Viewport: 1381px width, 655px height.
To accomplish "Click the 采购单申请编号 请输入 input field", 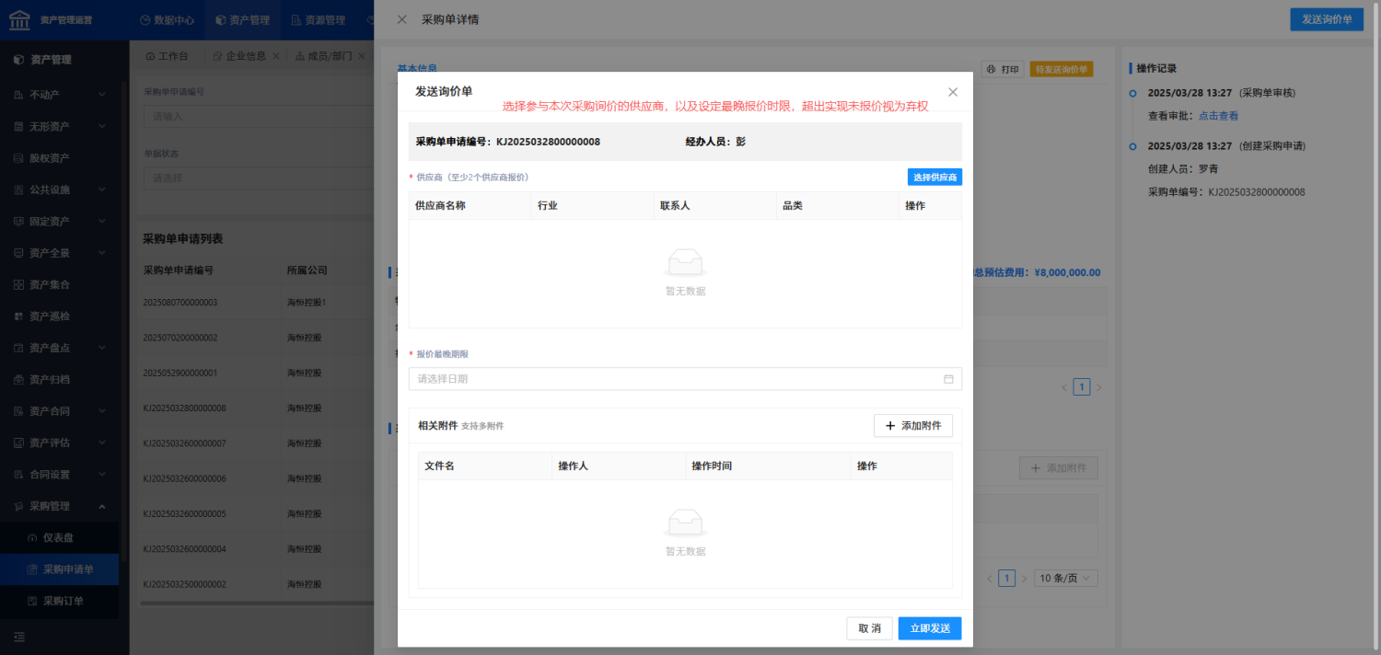I will tap(259, 116).
